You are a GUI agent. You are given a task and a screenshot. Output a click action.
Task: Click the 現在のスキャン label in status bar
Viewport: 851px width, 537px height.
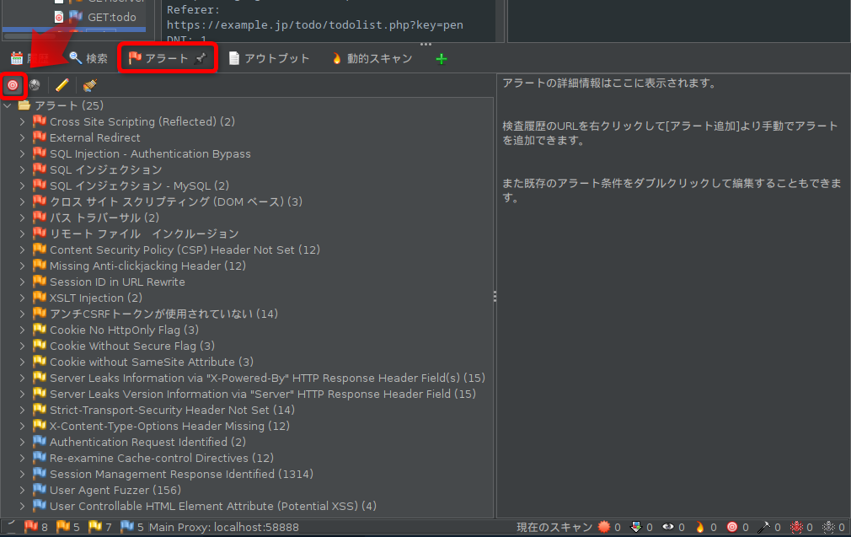554,527
